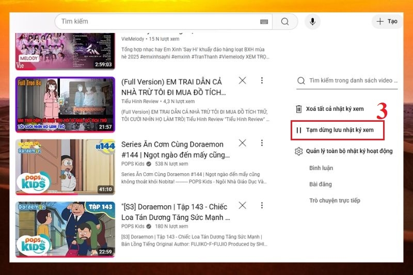Open the Tiểu Hinh Review 21:57 thumbnail
Viewport: 413px width, 275px height.
(65, 104)
